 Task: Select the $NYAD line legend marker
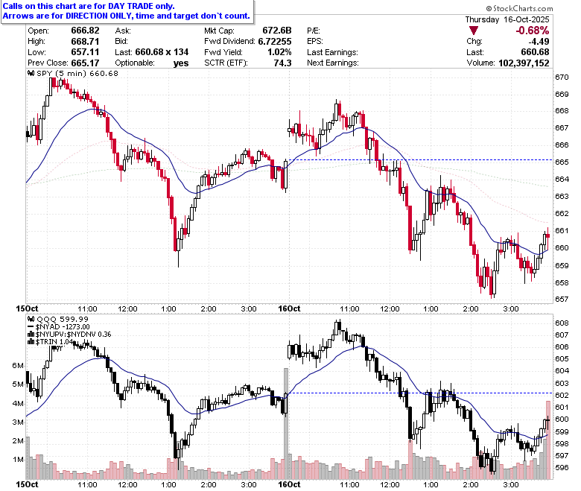point(31,326)
